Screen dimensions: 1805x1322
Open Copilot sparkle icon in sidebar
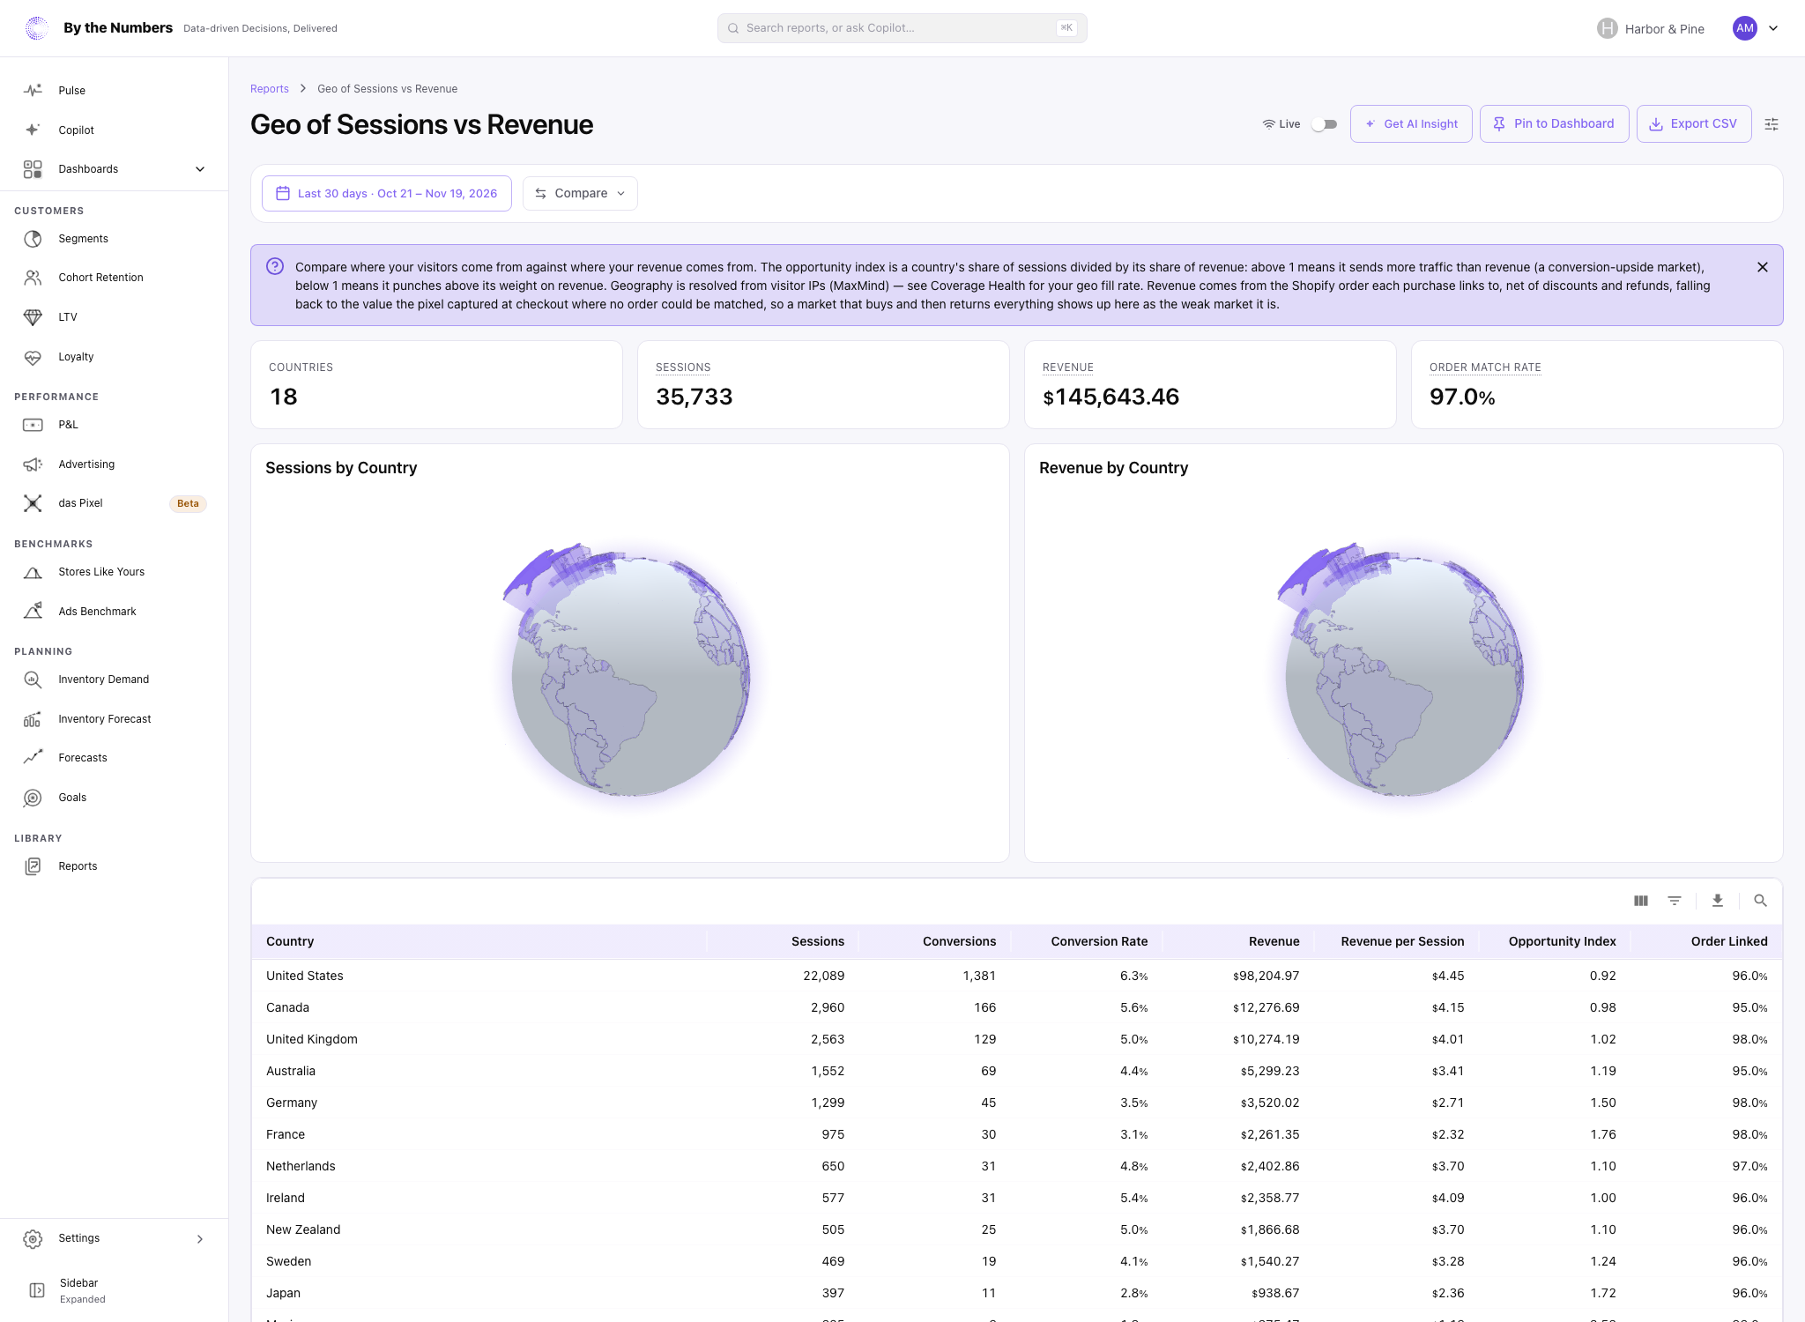(x=33, y=130)
